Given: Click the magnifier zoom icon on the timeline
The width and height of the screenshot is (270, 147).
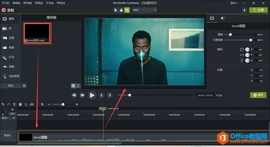Looking at the screenshot, I should (42, 104).
